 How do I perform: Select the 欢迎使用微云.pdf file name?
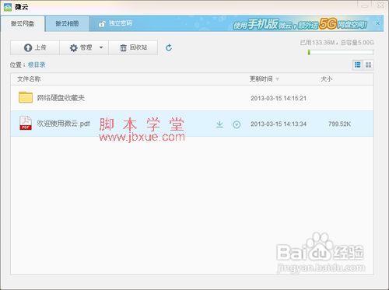(63, 124)
